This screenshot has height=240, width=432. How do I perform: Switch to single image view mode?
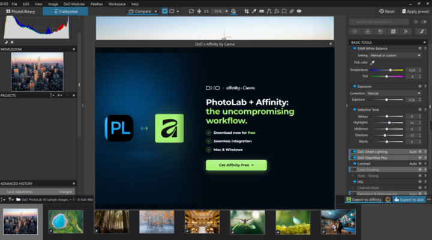(x=165, y=11)
